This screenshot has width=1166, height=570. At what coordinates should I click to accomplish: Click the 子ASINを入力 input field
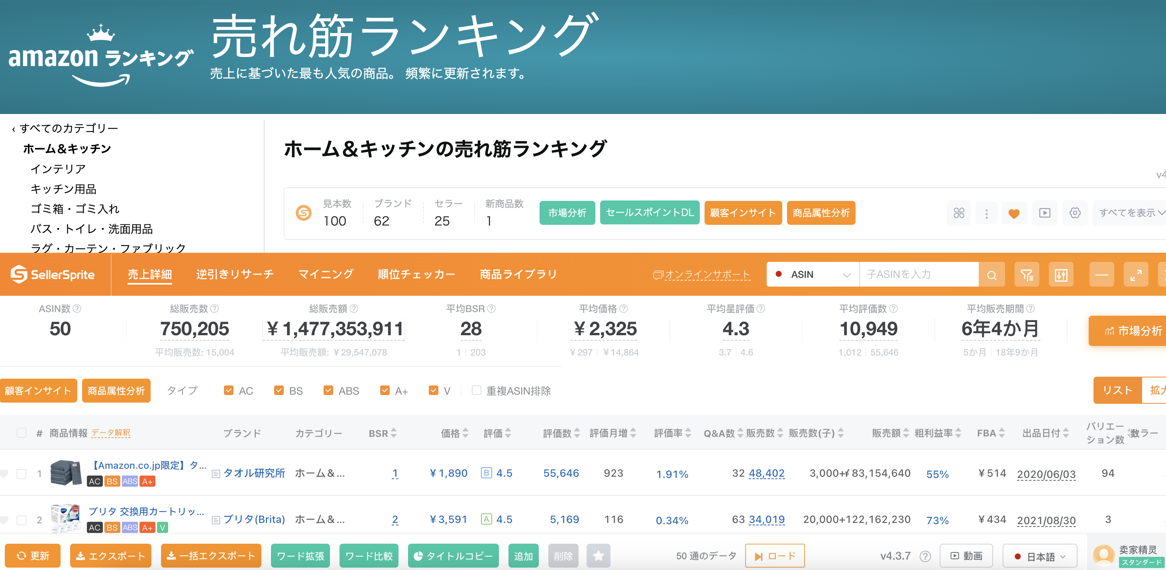pos(919,274)
